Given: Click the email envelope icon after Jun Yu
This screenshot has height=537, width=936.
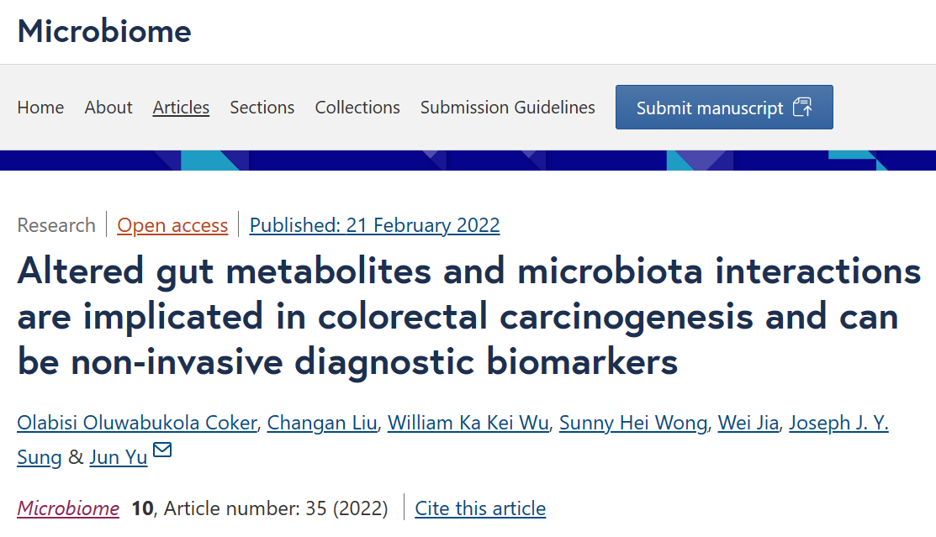Looking at the screenshot, I should tap(162, 450).
